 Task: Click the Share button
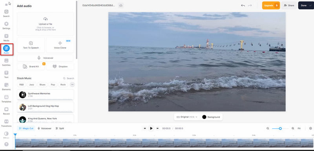pyautogui.click(x=289, y=5)
